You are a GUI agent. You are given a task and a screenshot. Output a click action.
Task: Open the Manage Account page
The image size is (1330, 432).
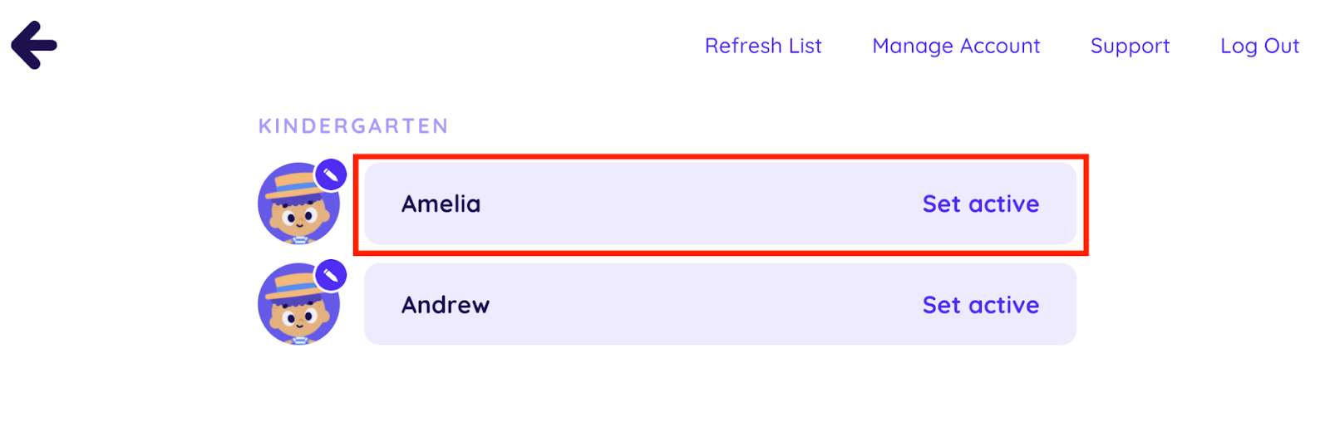pos(956,46)
